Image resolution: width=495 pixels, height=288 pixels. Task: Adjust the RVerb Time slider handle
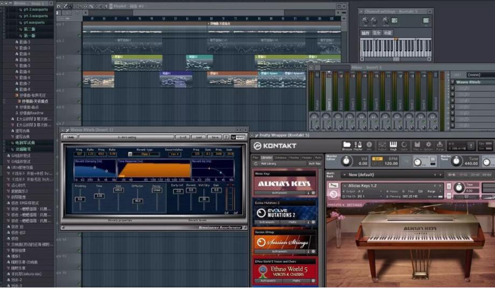pos(99,196)
